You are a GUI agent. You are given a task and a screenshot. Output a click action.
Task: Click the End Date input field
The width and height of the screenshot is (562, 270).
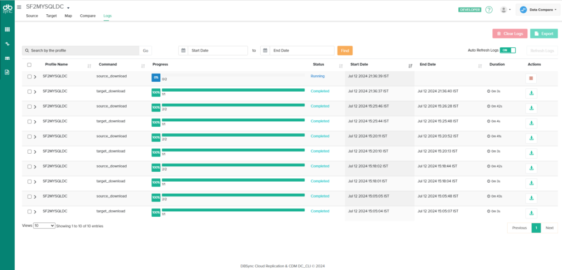(302, 50)
